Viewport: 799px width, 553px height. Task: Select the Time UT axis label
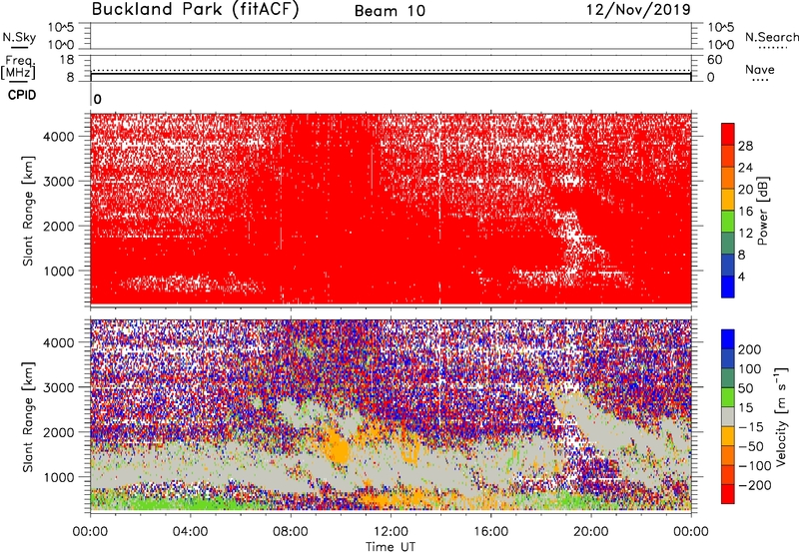point(391,547)
